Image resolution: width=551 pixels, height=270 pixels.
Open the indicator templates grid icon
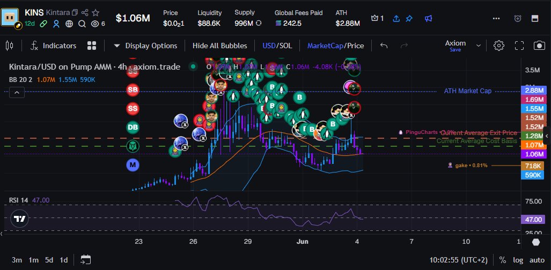pos(92,46)
